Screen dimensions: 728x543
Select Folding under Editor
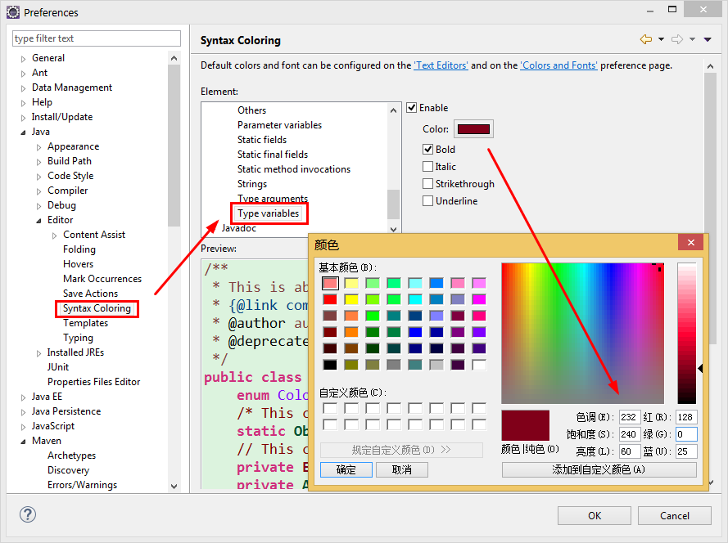click(79, 249)
